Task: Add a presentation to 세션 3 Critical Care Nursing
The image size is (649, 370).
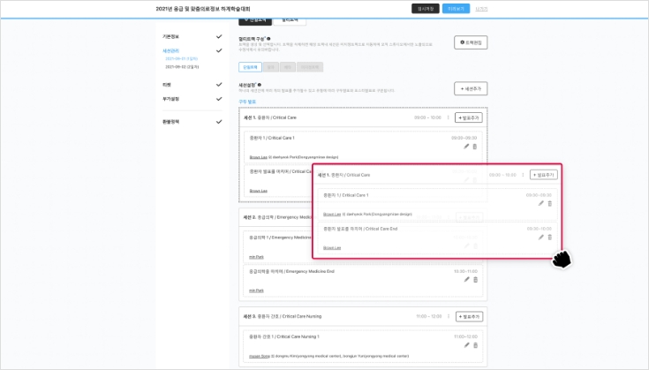Action: pyautogui.click(x=469, y=316)
